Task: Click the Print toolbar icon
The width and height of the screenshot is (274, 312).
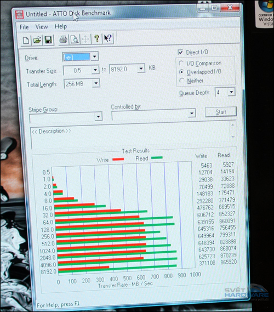Action: 64,39
